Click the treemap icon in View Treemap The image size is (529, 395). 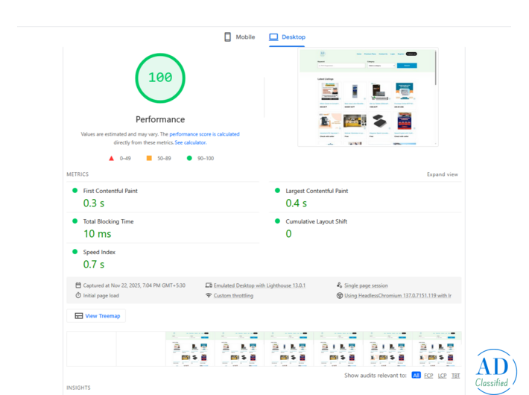pos(79,316)
